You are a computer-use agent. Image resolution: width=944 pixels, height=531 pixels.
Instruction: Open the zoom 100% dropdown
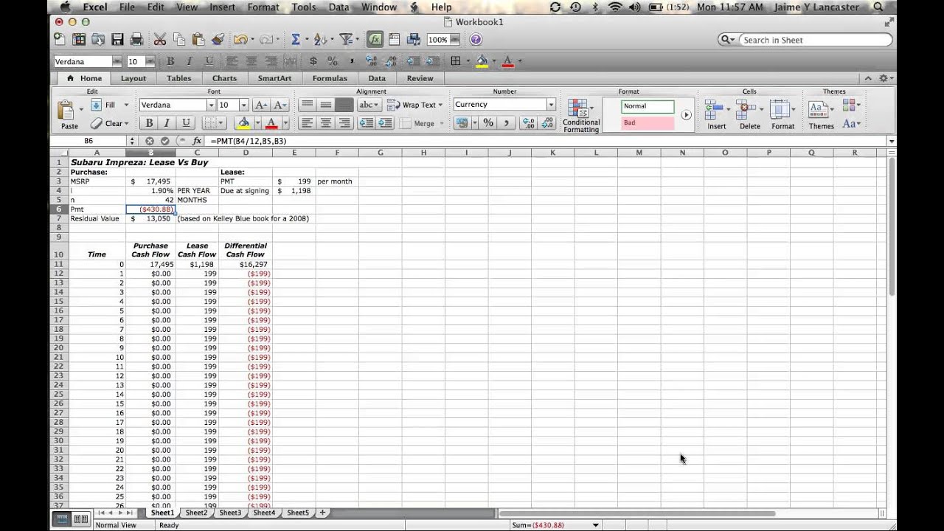click(454, 40)
